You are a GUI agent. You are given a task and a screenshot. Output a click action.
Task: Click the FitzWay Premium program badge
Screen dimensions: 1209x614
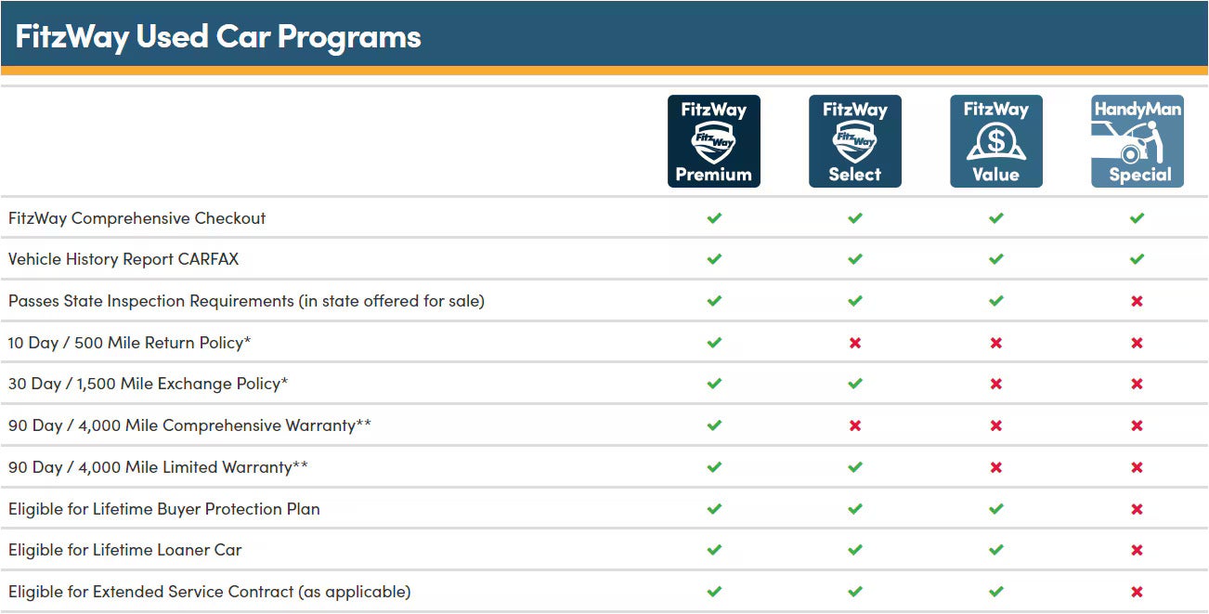(713, 141)
